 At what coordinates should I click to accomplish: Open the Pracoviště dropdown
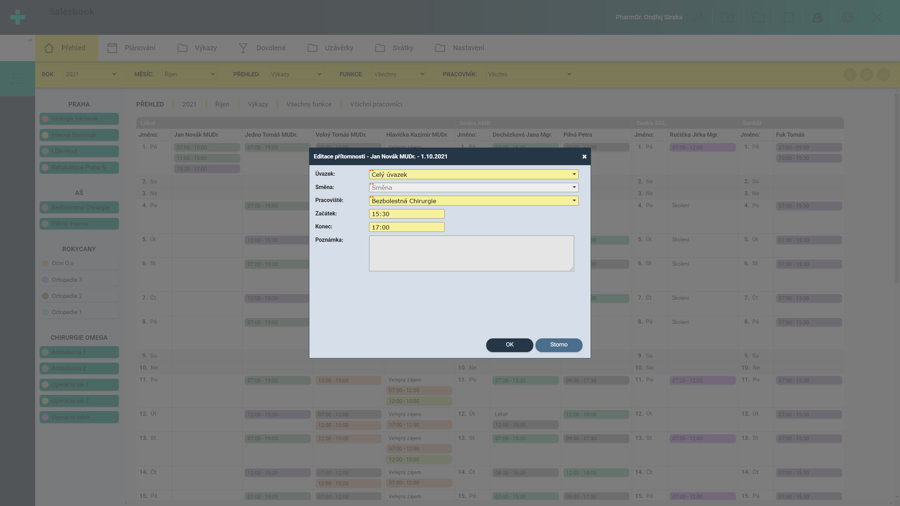tap(473, 201)
